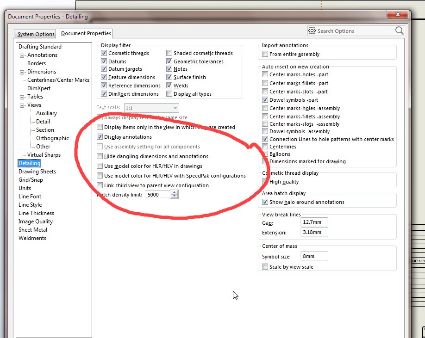This screenshot has height=338, width=425.
Task: Check Link child view to parent configuration
Action: (100, 185)
